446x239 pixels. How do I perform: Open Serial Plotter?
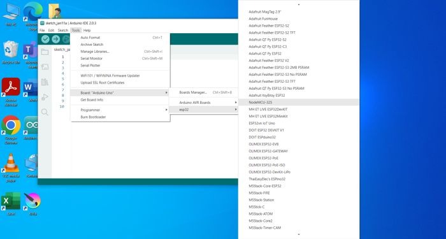point(120,66)
